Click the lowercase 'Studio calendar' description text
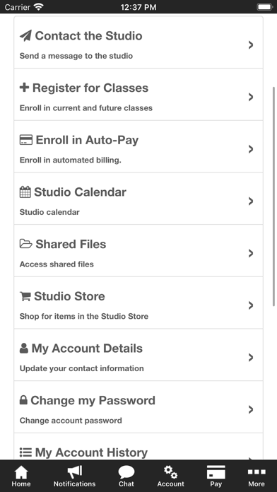Image resolution: width=277 pixels, height=492 pixels. (x=49, y=212)
